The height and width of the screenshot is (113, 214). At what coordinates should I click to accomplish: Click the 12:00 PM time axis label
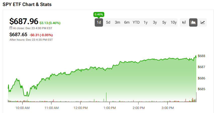pos(80,108)
